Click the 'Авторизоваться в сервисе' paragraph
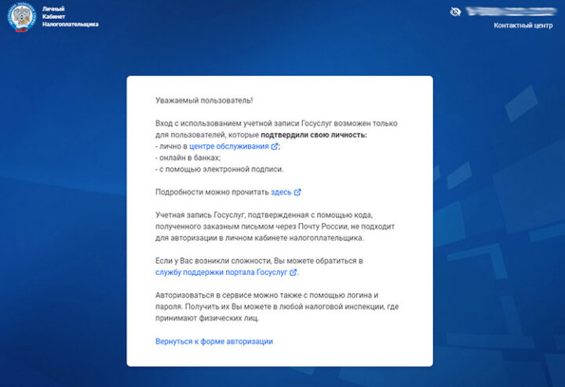This screenshot has width=565, height=387. click(x=275, y=306)
